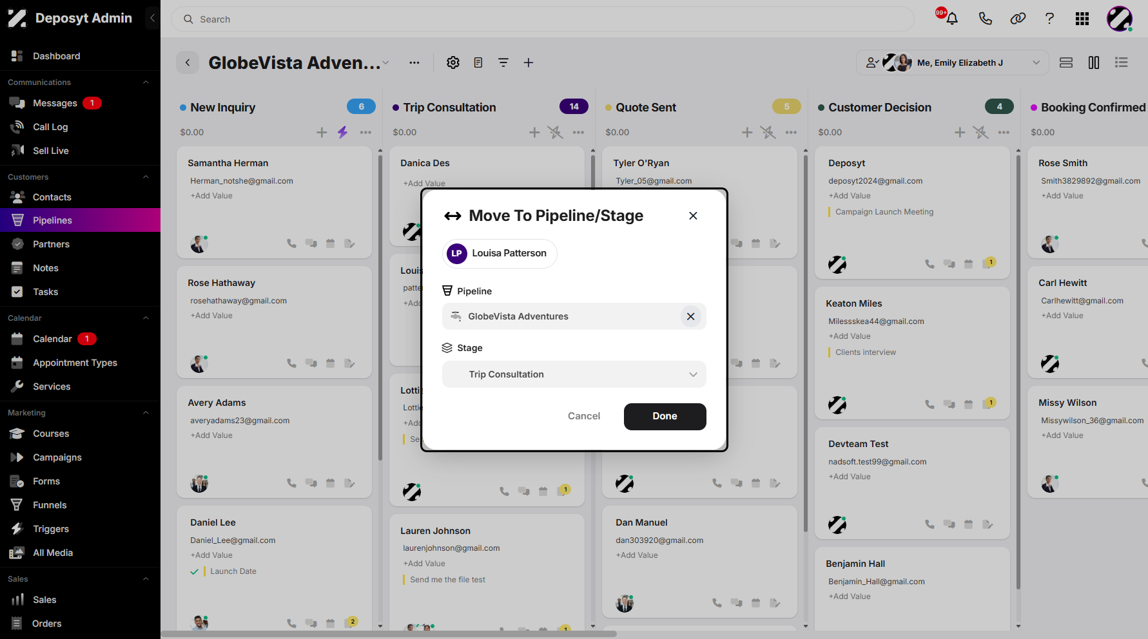Switch to column board view
The height and width of the screenshot is (639, 1148).
(1094, 62)
